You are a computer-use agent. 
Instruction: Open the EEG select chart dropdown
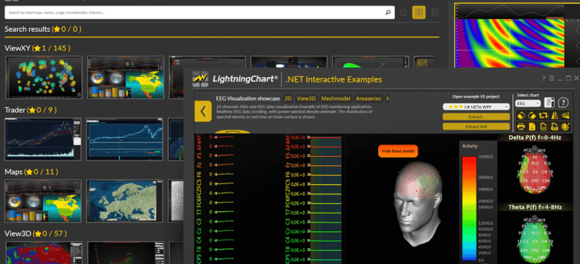(x=528, y=104)
